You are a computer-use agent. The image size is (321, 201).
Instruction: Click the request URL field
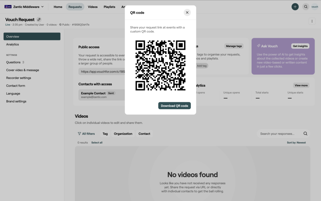(102, 72)
